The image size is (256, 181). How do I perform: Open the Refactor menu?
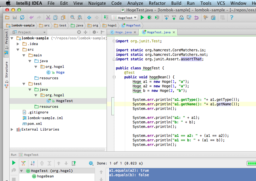tap(158, 3)
